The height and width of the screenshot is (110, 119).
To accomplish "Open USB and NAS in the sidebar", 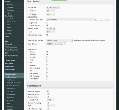I will point(10,66).
